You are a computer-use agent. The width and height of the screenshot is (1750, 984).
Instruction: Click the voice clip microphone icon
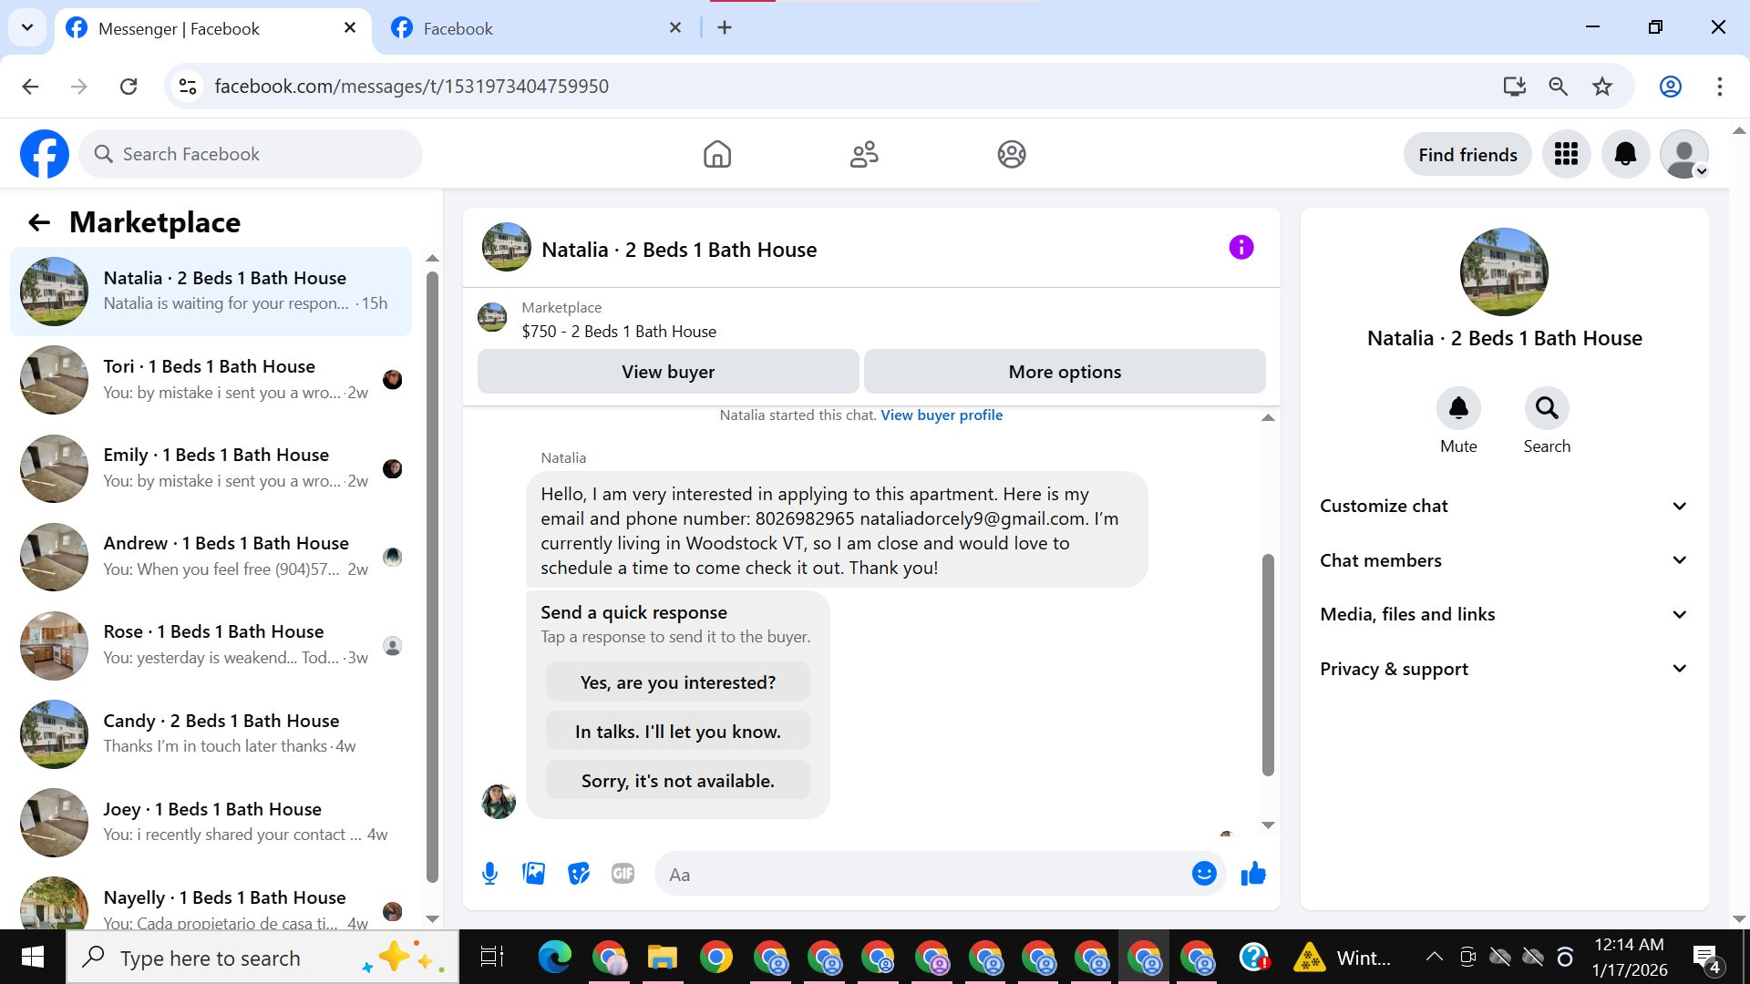pos(489,874)
